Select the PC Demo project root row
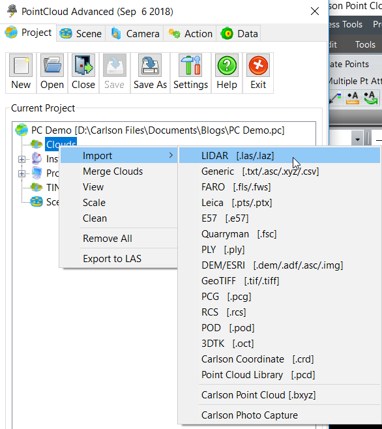This screenshot has width=382, height=429. click(x=158, y=130)
